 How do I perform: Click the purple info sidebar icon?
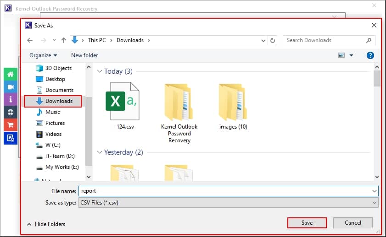coord(11,99)
